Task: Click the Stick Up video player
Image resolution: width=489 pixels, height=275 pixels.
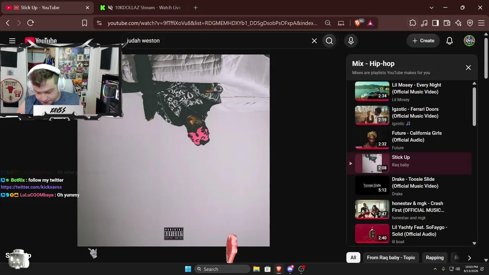Action: point(173,150)
